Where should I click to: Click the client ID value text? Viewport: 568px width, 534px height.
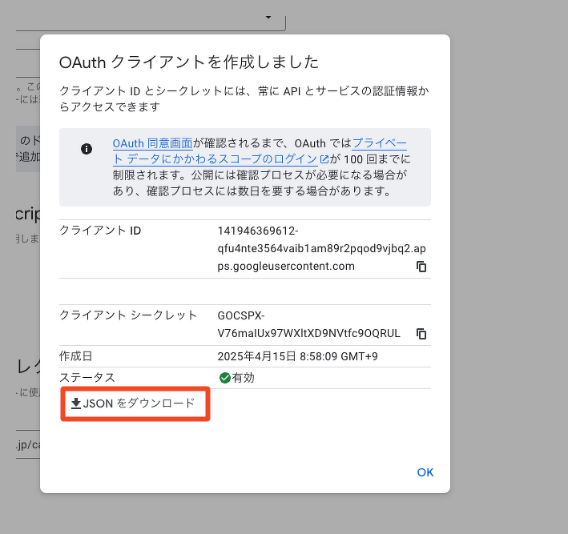pos(308,248)
